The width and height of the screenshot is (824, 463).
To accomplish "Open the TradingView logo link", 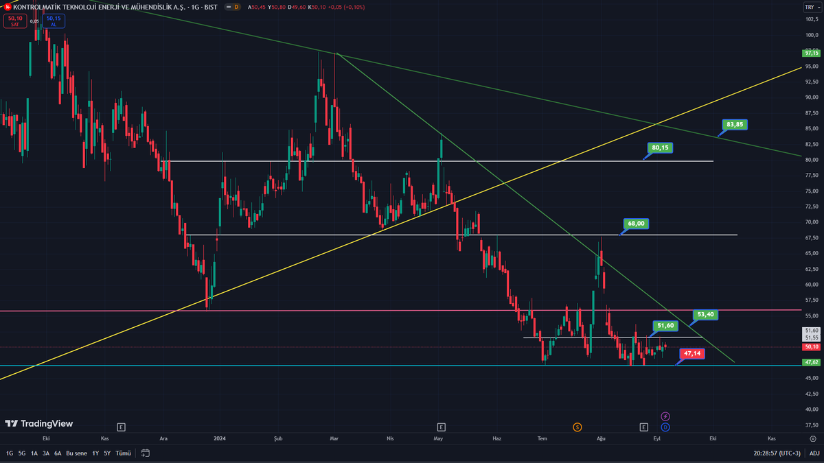I will point(39,424).
